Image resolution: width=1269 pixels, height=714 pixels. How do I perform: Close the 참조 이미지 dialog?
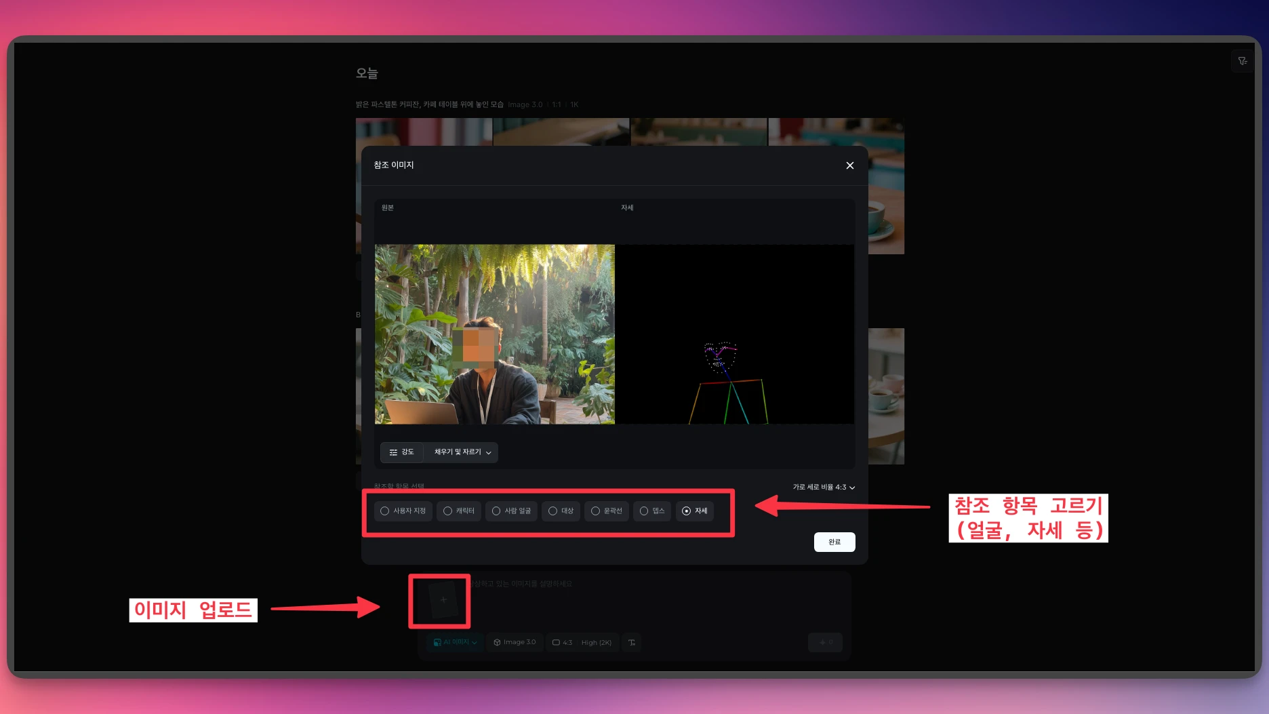pos(849,165)
